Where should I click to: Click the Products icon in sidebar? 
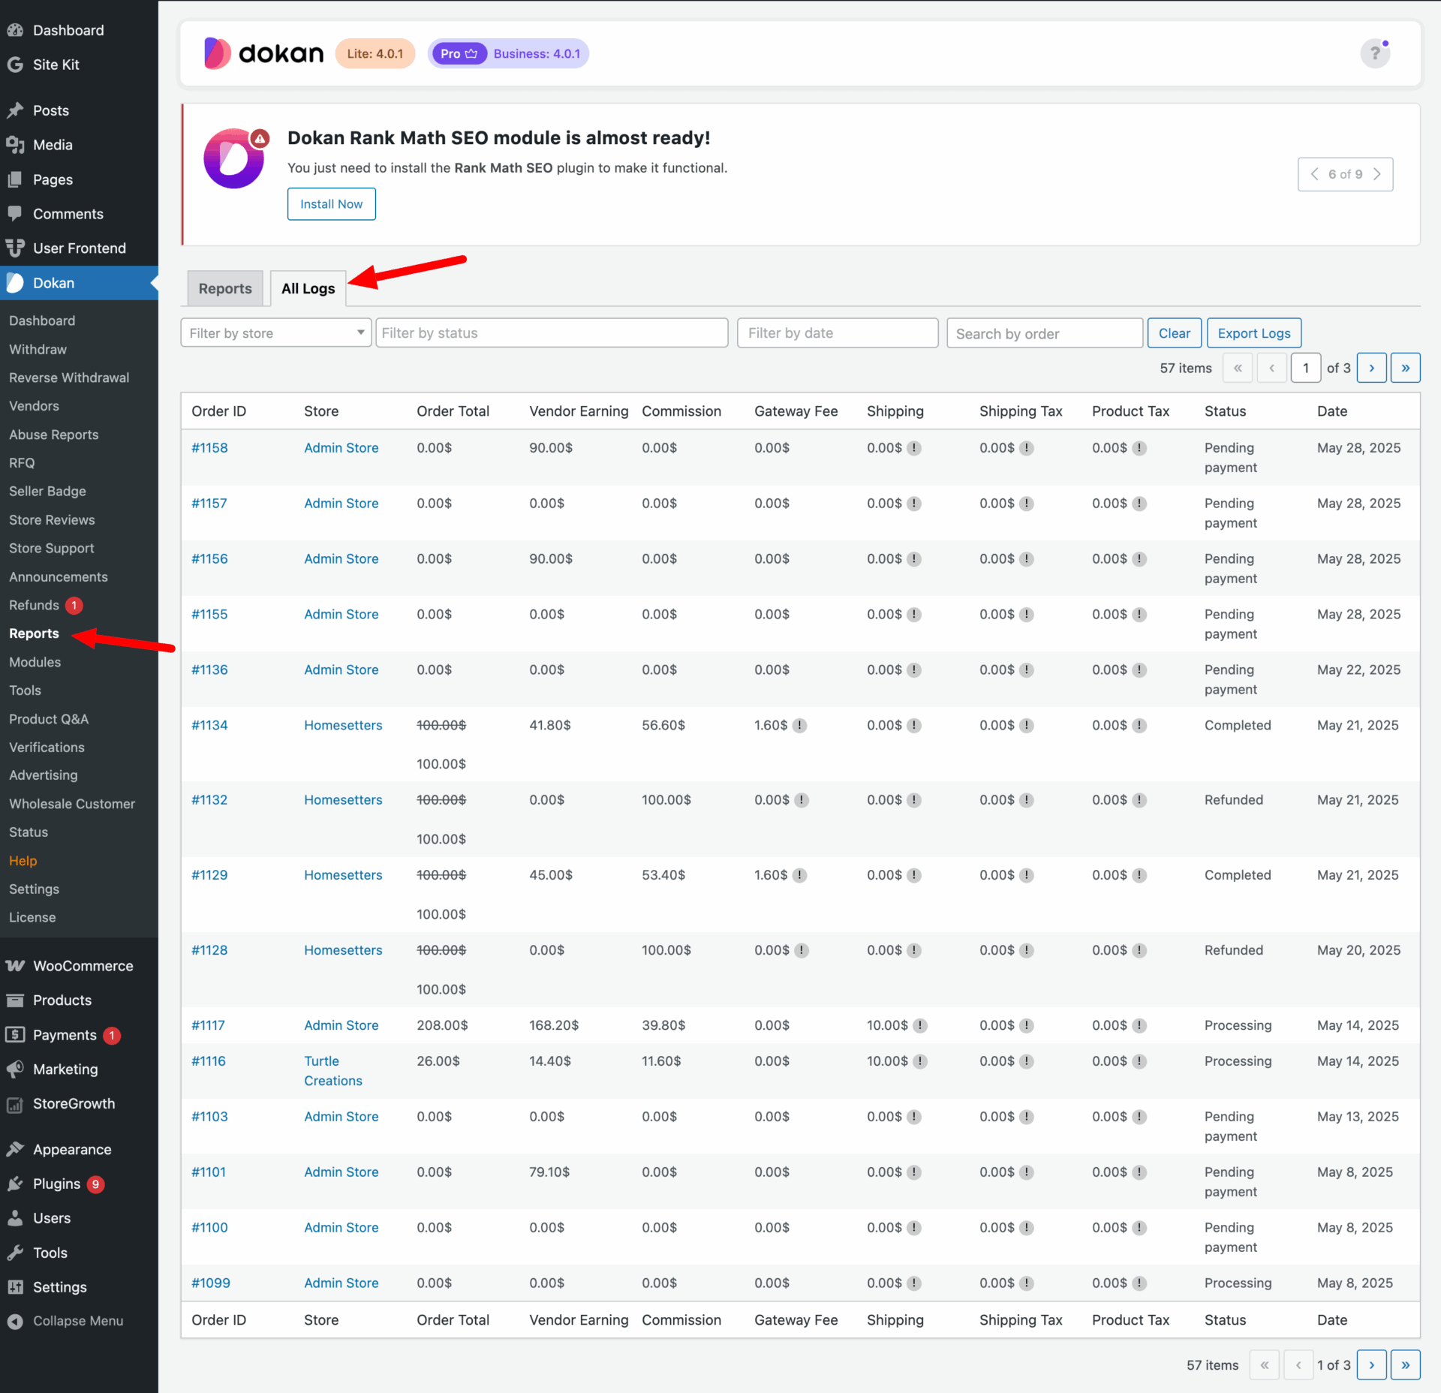[x=15, y=1000]
